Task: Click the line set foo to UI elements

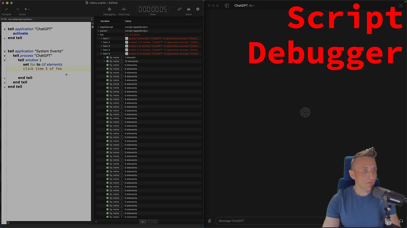Action: [43, 64]
